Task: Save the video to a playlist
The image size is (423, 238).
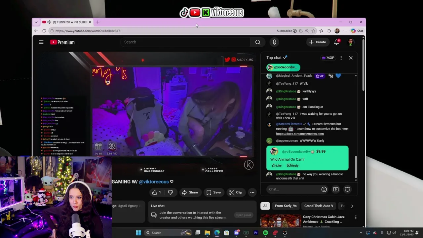Action: [x=213, y=192]
